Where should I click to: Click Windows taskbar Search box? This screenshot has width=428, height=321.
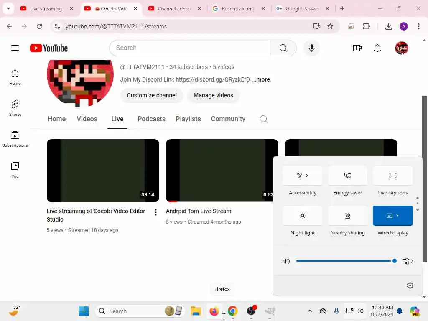140,311
